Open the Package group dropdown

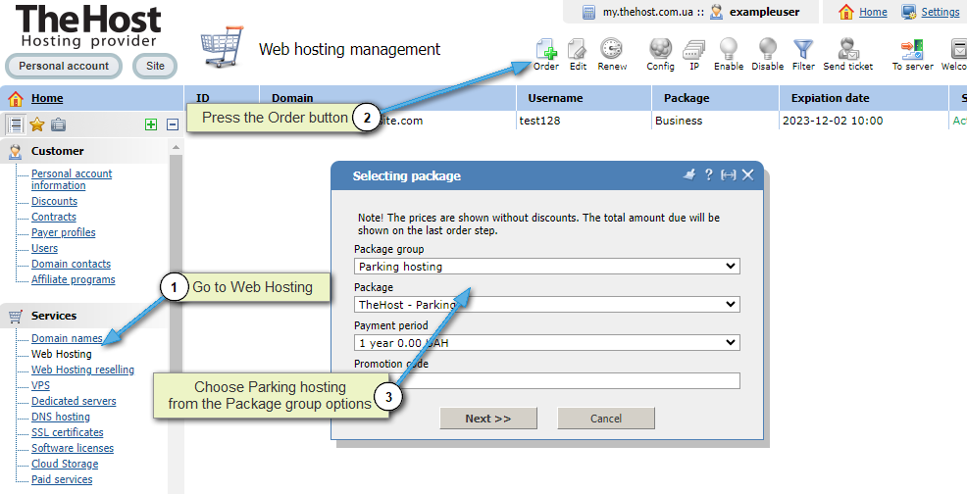pyautogui.click(x=547, y=267)
